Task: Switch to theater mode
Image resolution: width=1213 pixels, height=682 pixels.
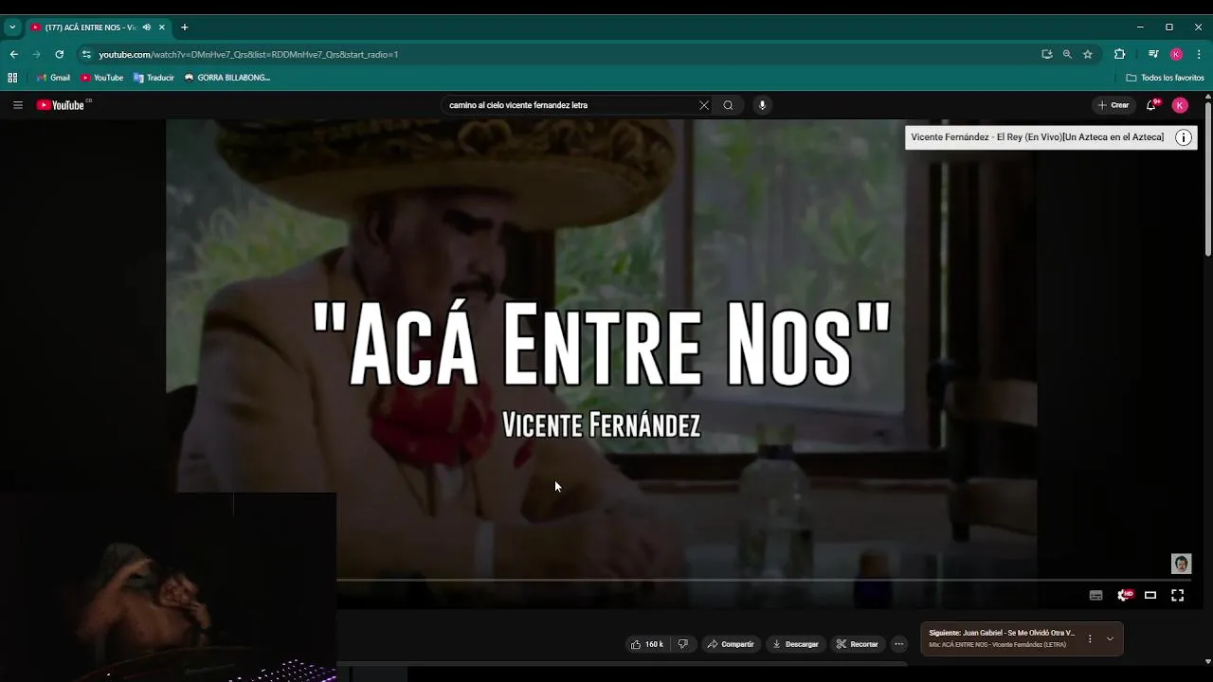Action: click(x=1150, y=595)
